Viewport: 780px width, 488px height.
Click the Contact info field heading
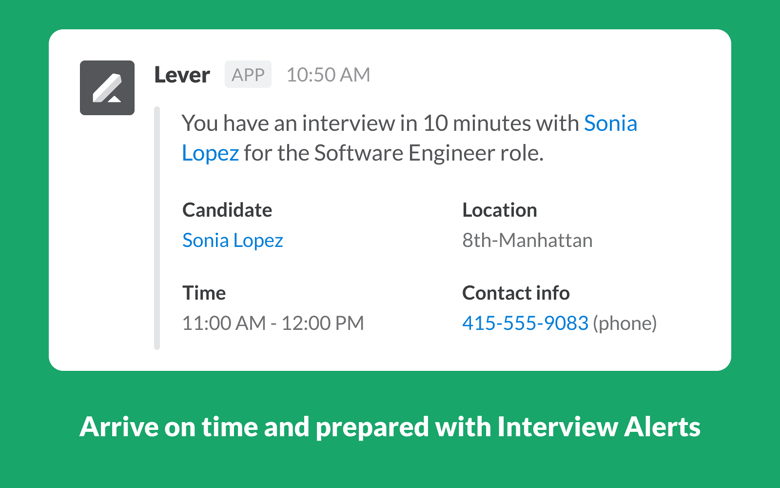pyautogui.click(x=516, y=293)
